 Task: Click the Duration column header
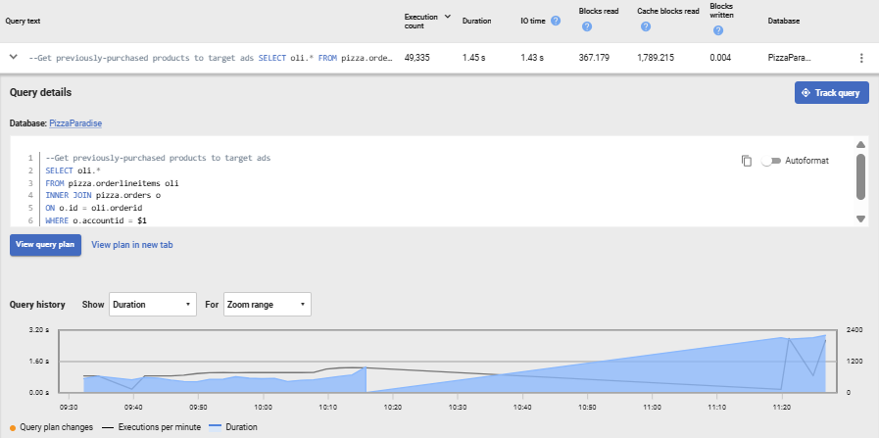click(476, 21)
